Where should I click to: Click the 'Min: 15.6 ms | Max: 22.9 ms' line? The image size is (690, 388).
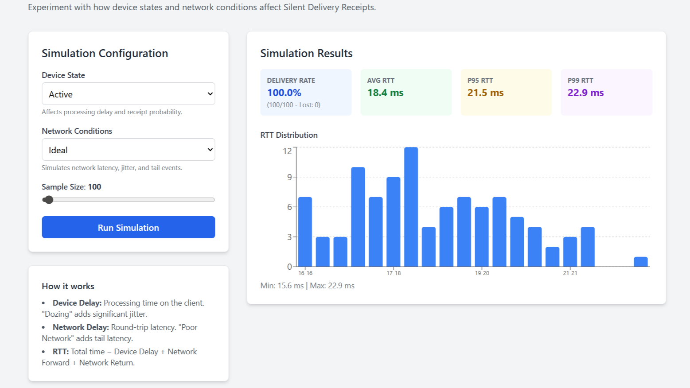point(308,286)
